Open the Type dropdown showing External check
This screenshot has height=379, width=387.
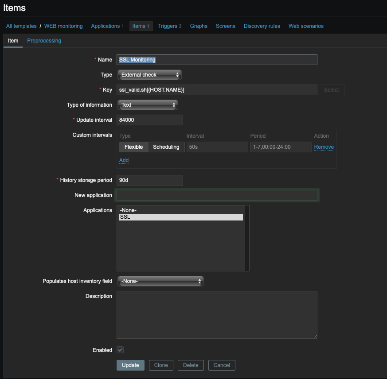pyautogui.click(x=149, y=75)
